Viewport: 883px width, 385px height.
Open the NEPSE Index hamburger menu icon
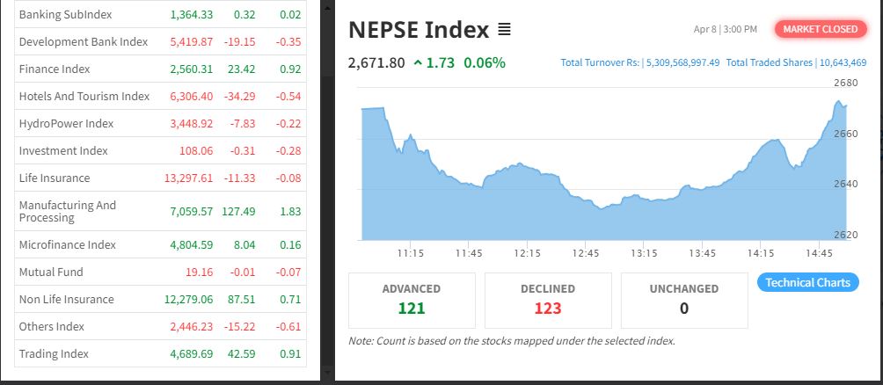505,30
